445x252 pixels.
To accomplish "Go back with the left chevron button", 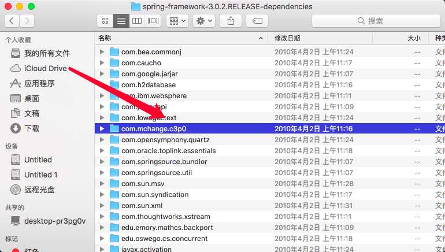I will [x=12, y=21].
